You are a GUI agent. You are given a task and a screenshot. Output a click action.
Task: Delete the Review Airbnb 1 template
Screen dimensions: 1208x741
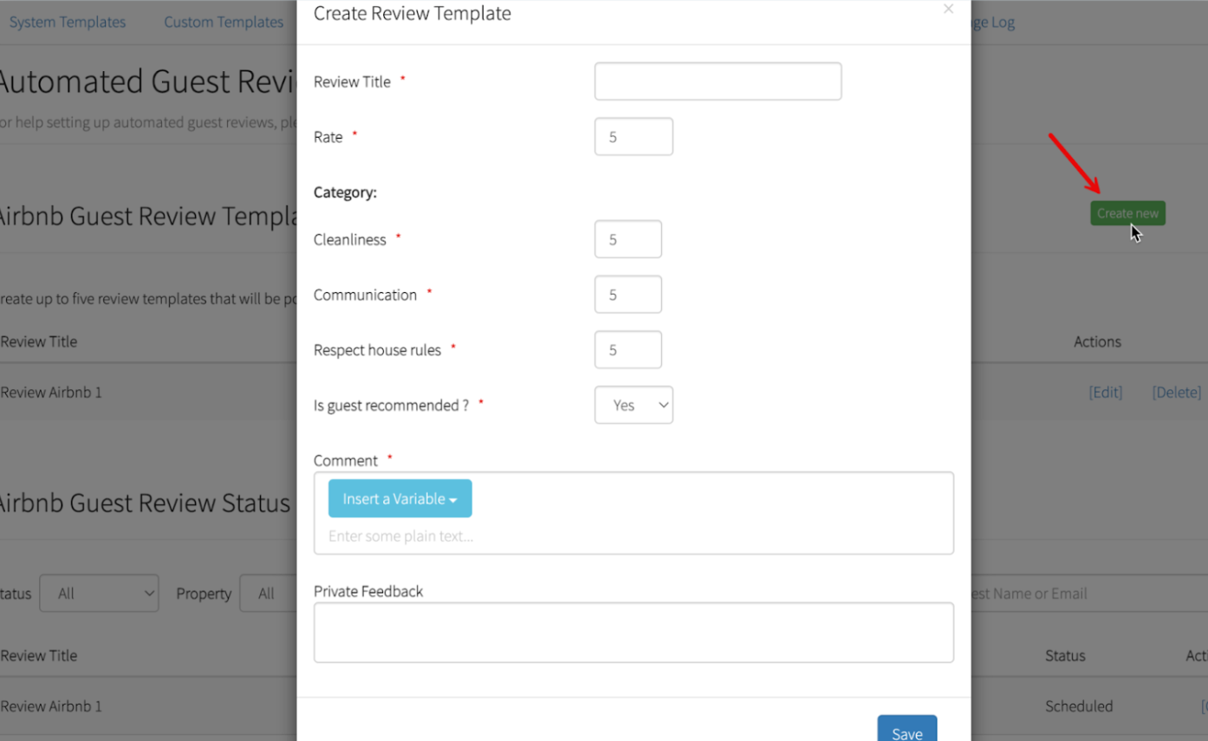pyautogui.click(x=1176, y=393)
